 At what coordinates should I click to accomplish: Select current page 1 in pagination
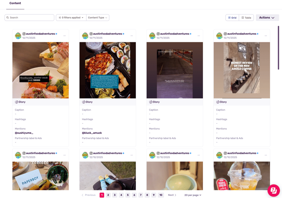(x=102, y=195)
